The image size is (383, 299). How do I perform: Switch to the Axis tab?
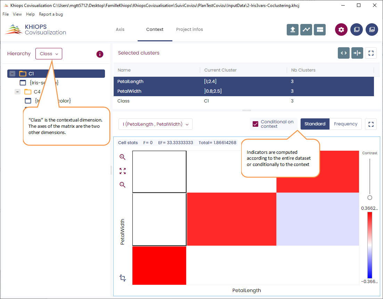(x=120, y=30)
